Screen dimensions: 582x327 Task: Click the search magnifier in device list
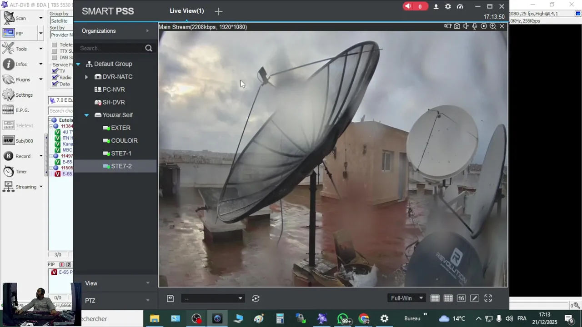[x=149, y=48]
